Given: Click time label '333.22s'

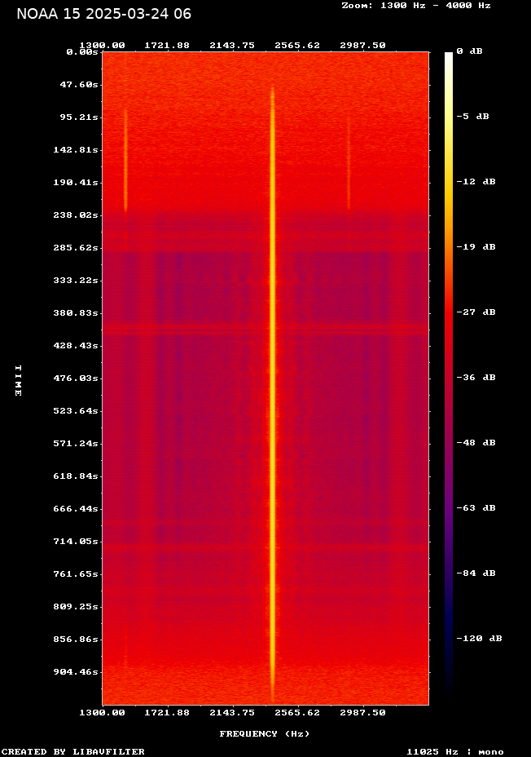Looking at the screenshot, I should pyautogui.click(x=76, y=281).
